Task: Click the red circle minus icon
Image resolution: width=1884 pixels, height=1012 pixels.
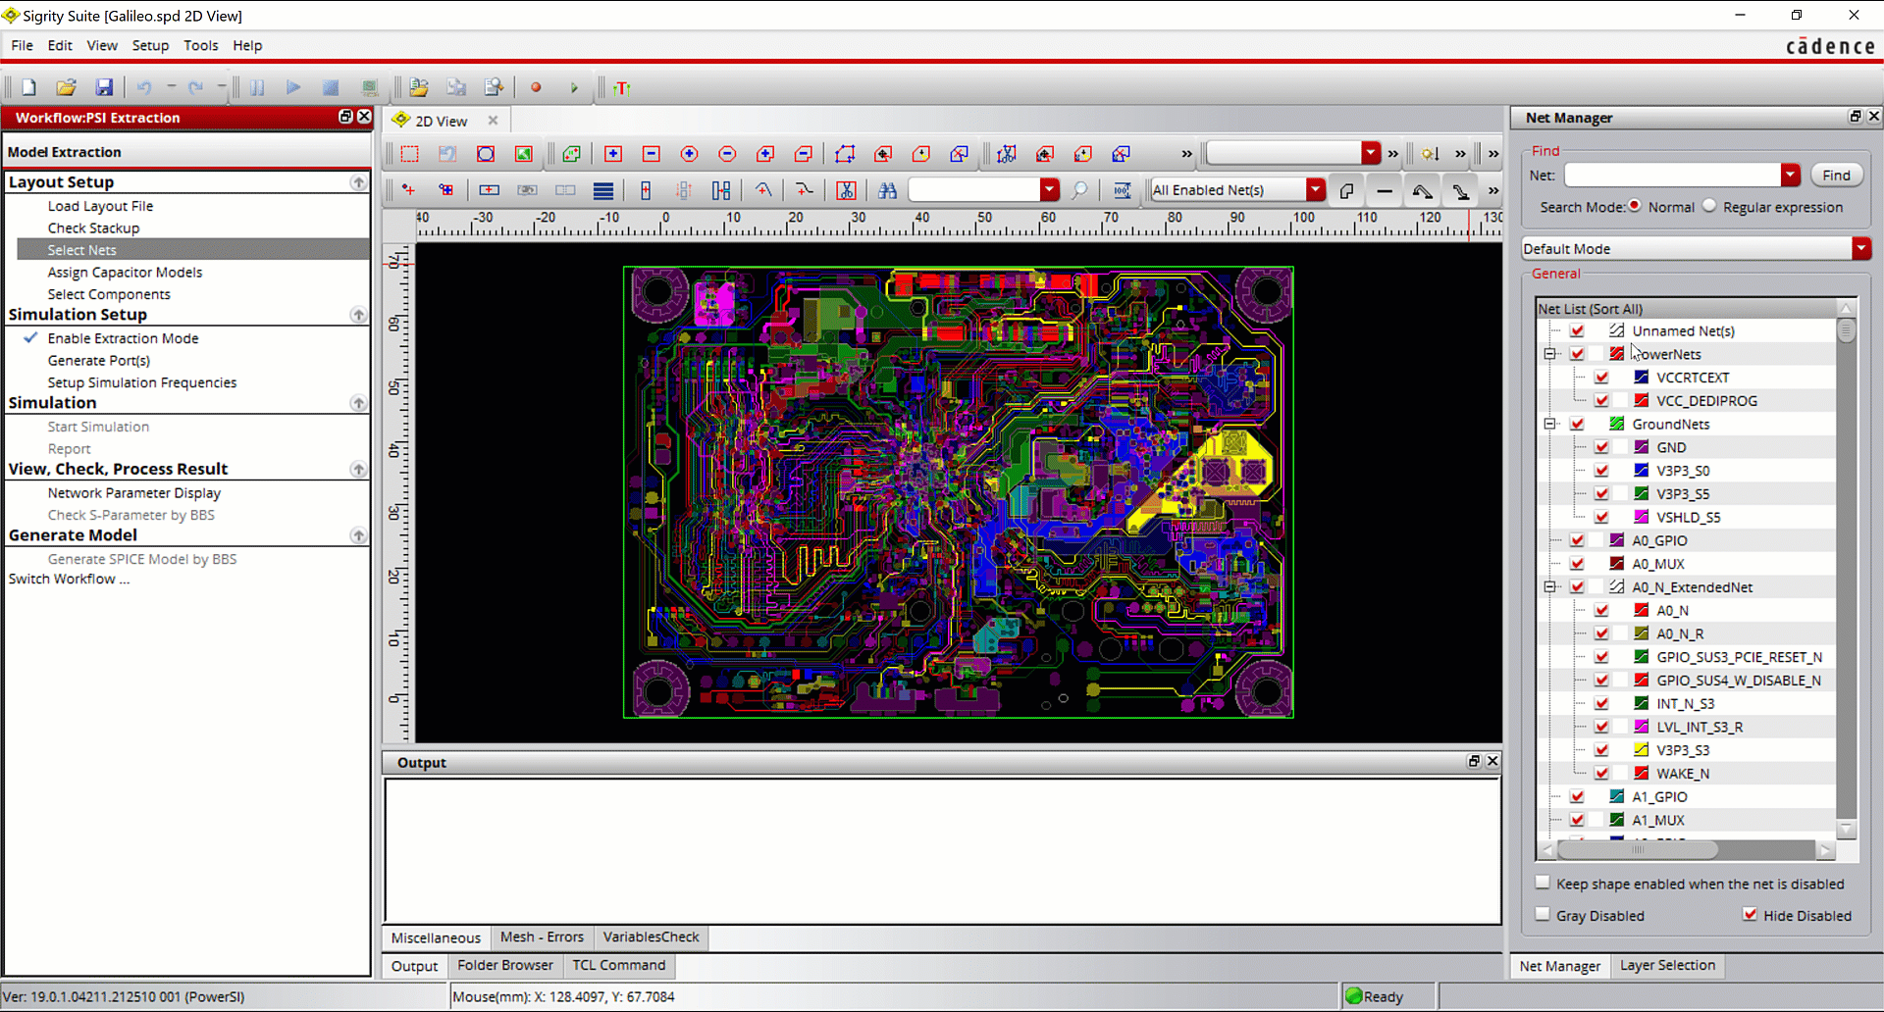Action: pyautogui.click(x=727, y=154)
